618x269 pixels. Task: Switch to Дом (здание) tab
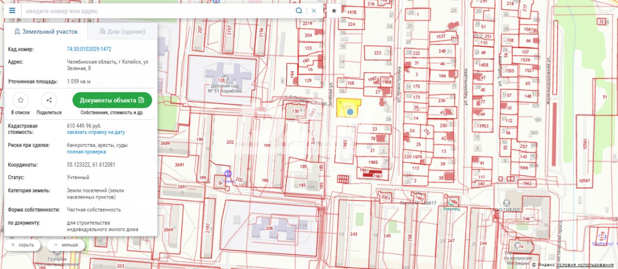pyautogui.click(x=122, y=31)
